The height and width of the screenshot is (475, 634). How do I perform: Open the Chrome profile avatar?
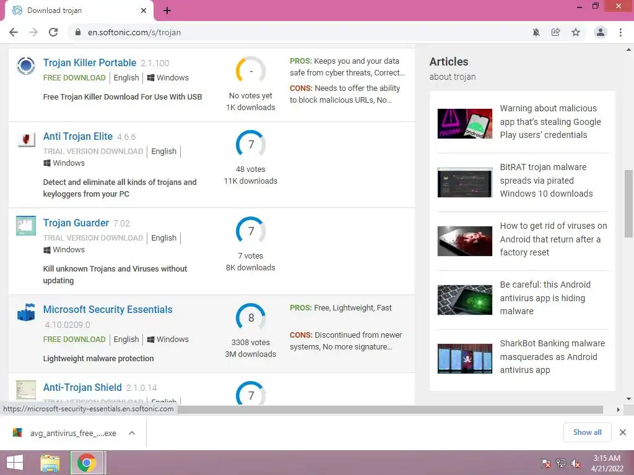(601, 32)
